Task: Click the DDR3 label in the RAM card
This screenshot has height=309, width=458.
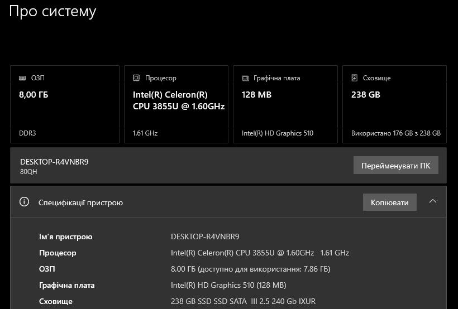Action: 27,133
